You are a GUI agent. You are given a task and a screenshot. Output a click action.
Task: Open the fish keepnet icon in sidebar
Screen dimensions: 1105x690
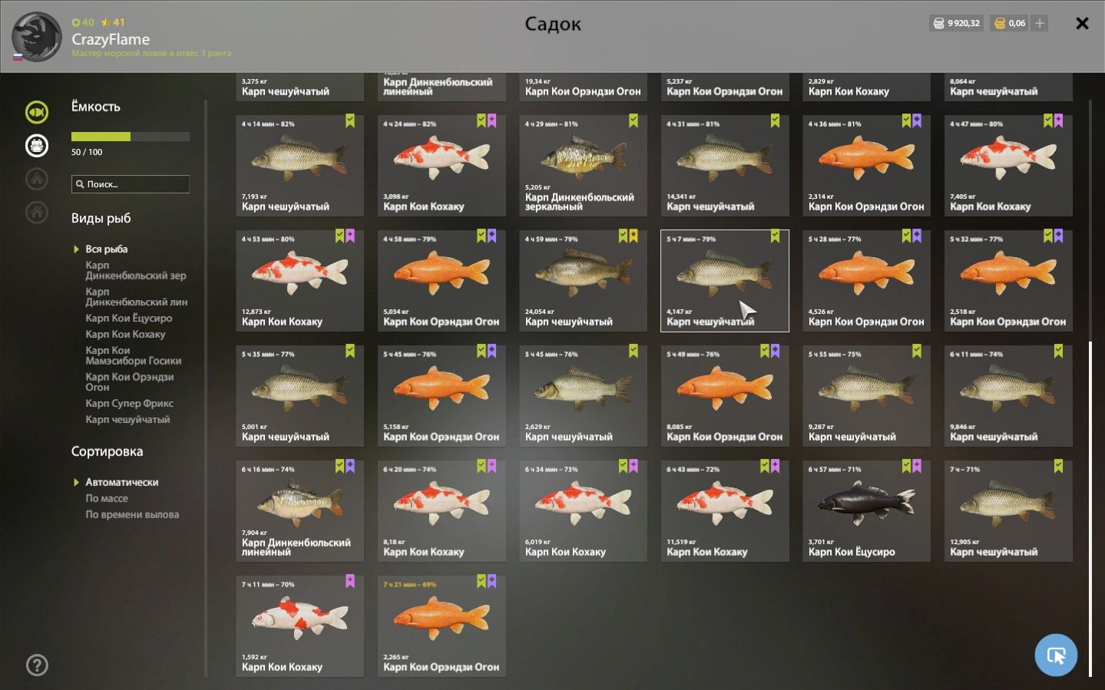[37, 112]
